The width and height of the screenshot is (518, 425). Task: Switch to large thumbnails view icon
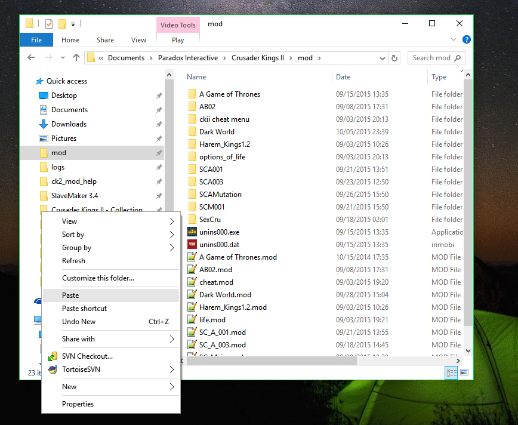464,373
